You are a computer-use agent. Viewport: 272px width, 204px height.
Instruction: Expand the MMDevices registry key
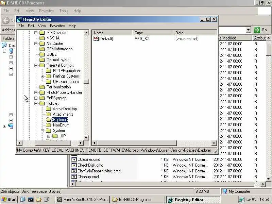(36, 33)
